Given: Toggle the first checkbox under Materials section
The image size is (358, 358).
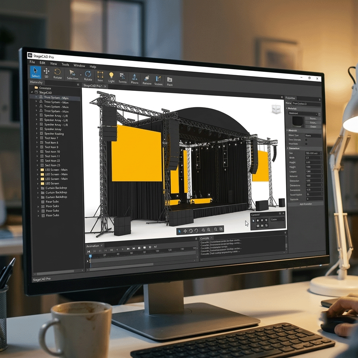Looking at the screenshot, I should [306, 140].
